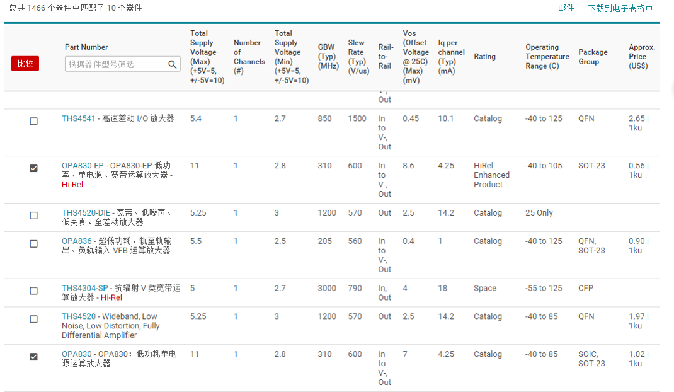
Task: Click the 18 Iq value cell
Action: tap(443, 288)
